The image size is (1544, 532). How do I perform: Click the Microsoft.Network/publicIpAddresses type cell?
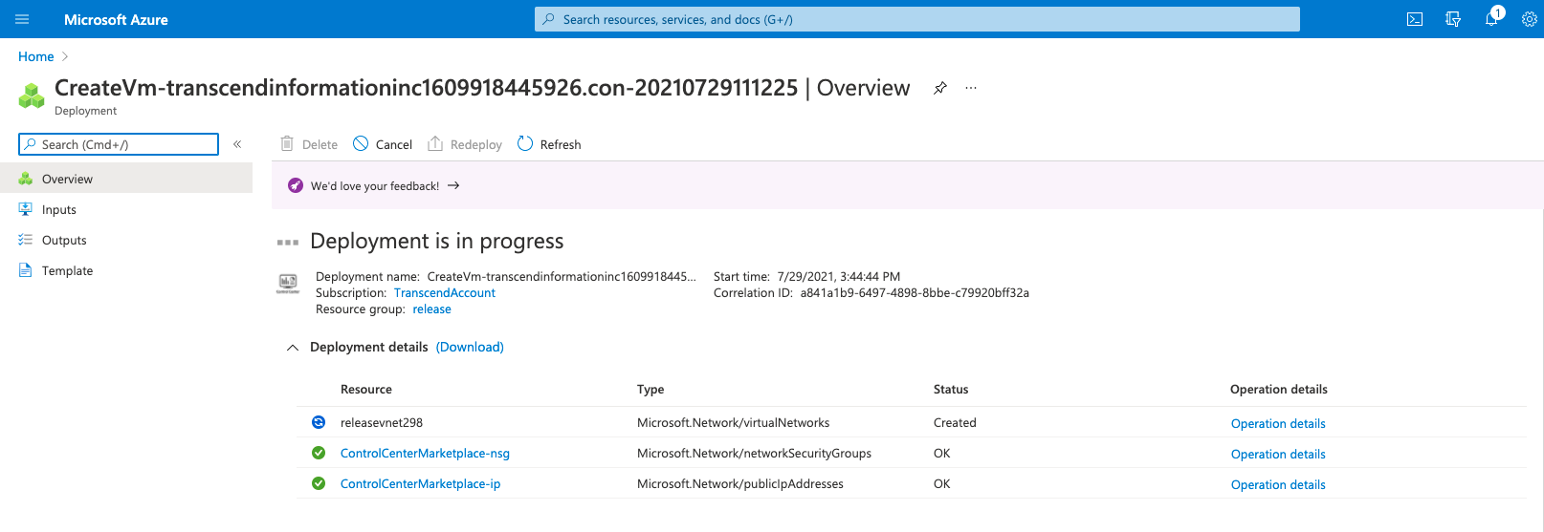click(x=740, y=483)
